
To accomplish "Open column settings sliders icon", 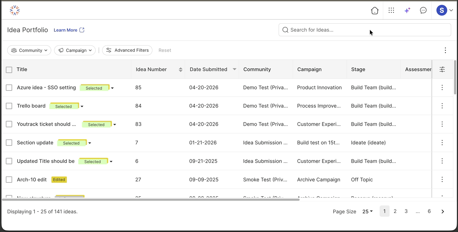I will coord(442,69).
